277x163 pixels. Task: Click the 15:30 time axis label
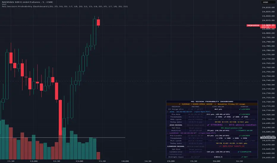click(193, 161)
